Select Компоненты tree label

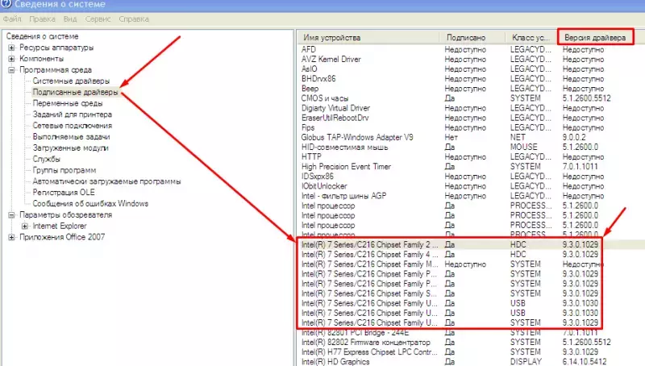coord(41,59)
